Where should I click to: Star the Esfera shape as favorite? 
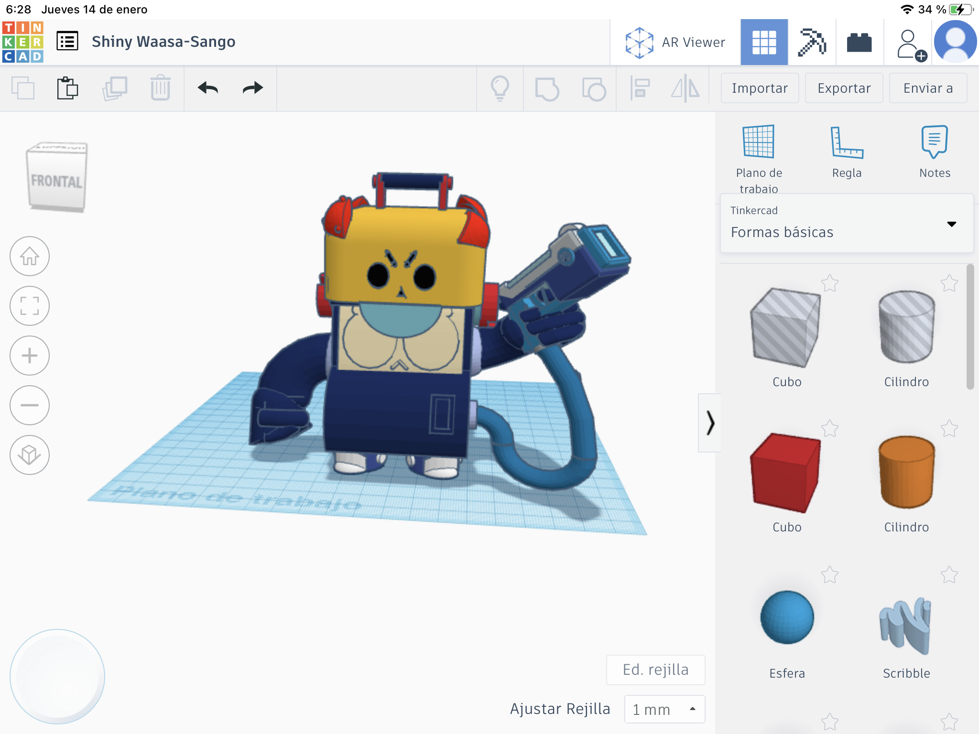click(x=830, y=575)
